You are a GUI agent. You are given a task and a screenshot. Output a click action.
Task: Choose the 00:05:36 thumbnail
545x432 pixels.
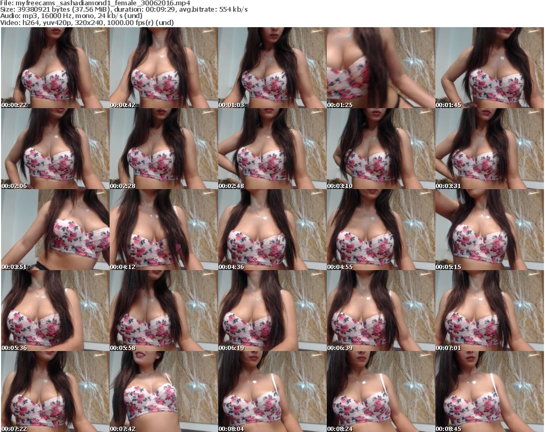[x=55, y=311]
